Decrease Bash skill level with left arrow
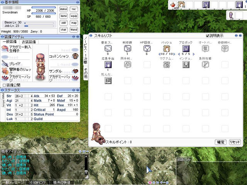This screenshot has height=185, width=247. tap(159, 54)
